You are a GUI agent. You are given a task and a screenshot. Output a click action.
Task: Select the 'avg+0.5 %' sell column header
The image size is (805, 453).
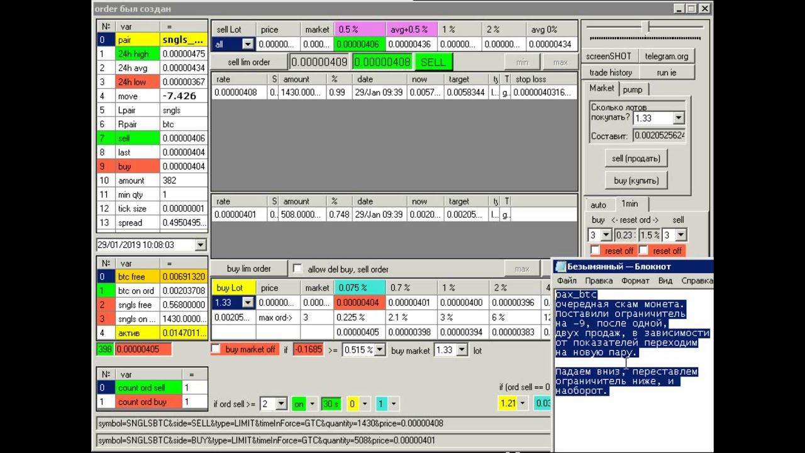[411, 30]
